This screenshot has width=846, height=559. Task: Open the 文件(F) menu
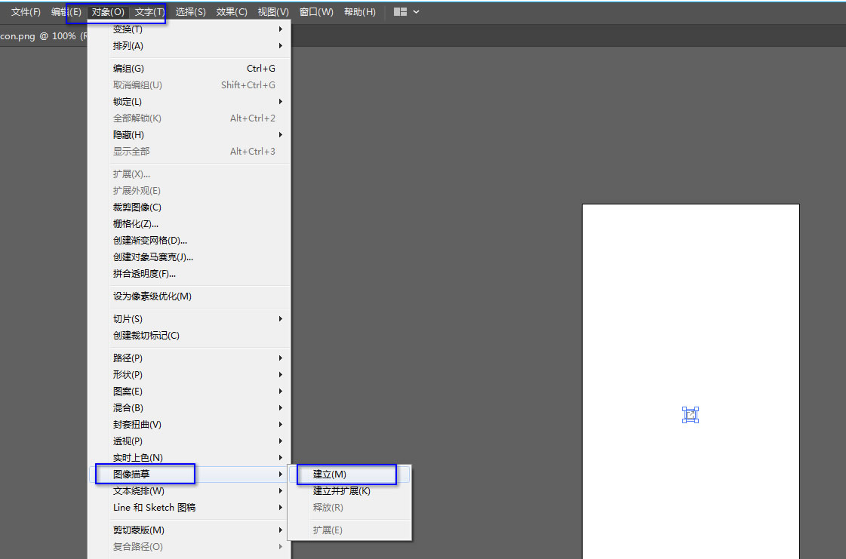tap(26, 12)
